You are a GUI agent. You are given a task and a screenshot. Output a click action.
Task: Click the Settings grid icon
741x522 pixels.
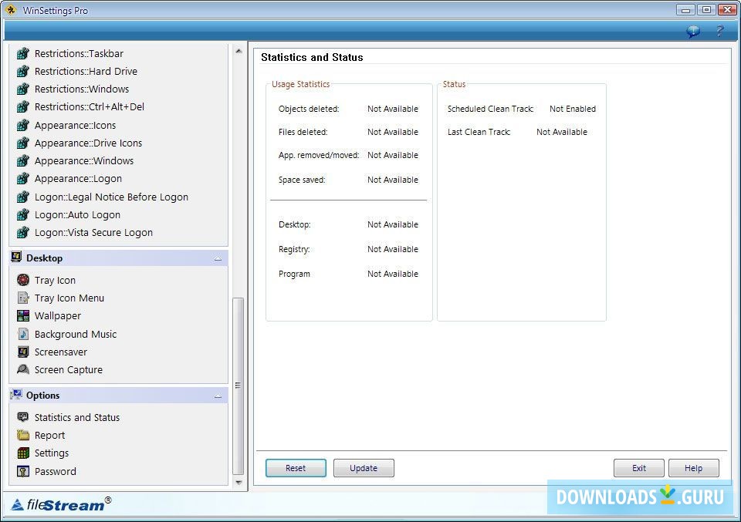coord(22,453)
